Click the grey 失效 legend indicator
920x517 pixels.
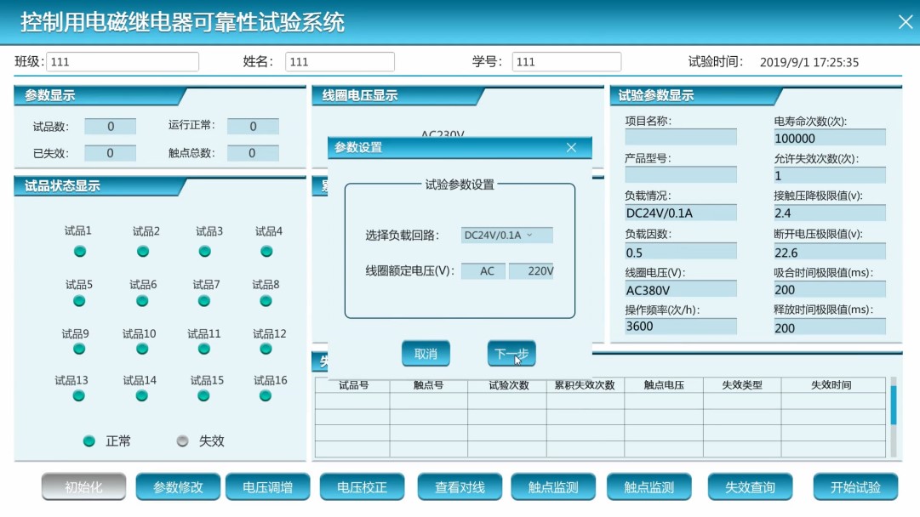(182, 441)
